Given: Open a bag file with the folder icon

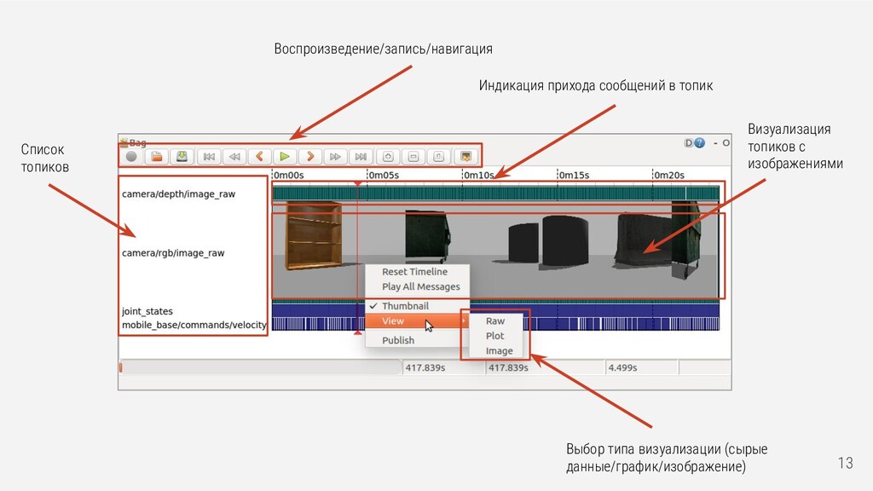Looking at the screenshot, I should pos(157,157).
